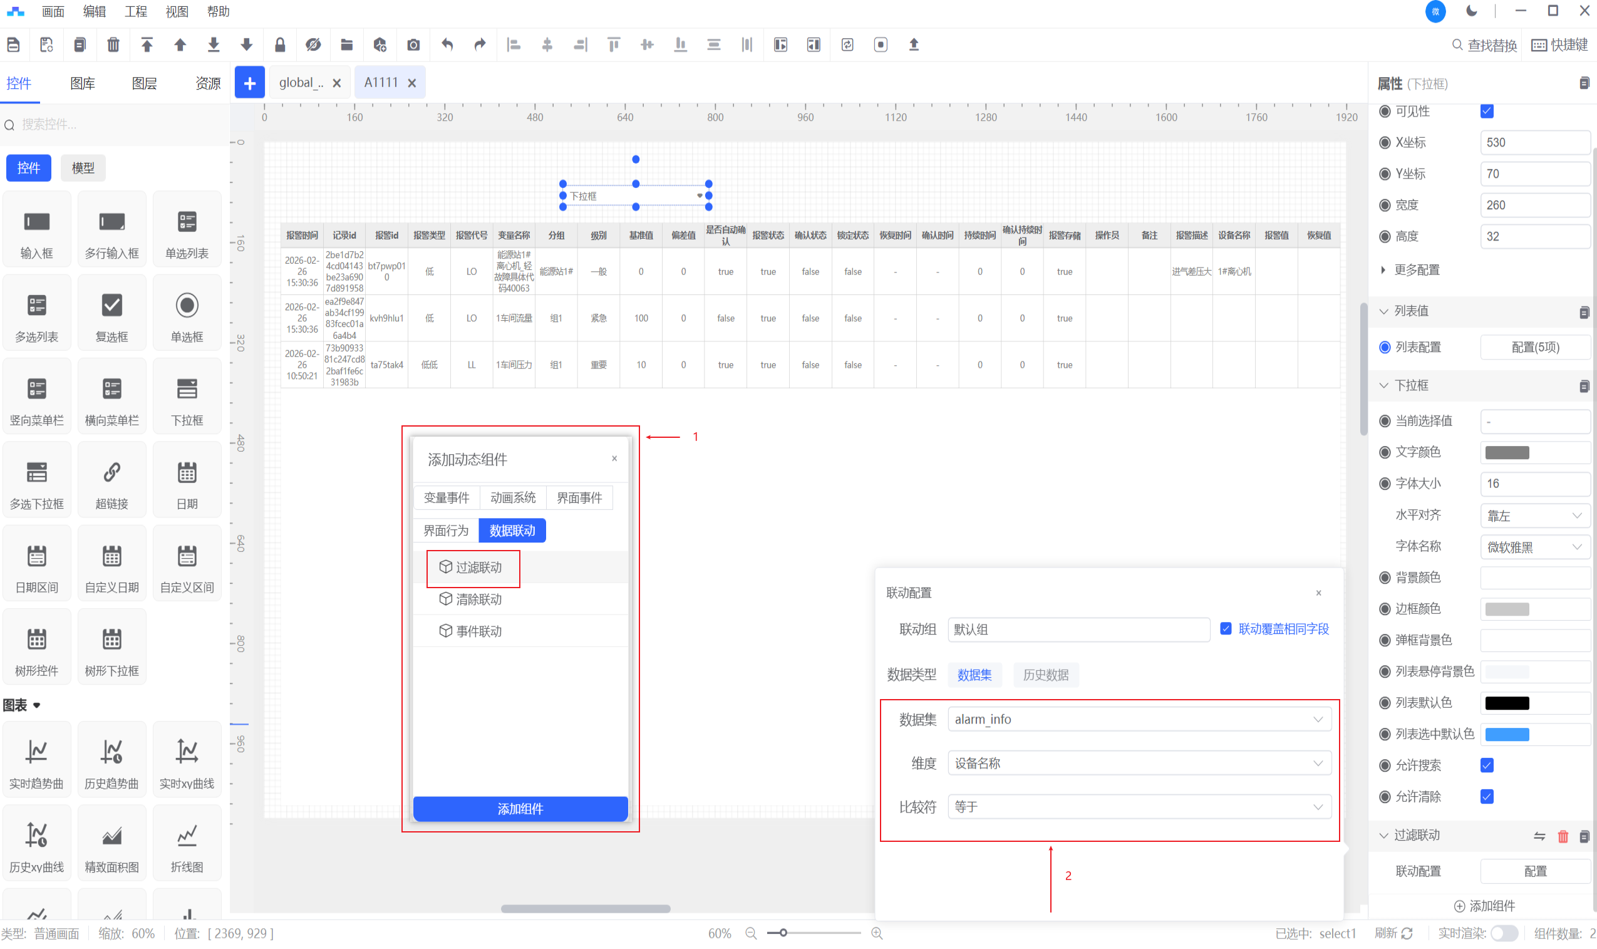Switch to the 图层 tab

[x=144, y=83]
